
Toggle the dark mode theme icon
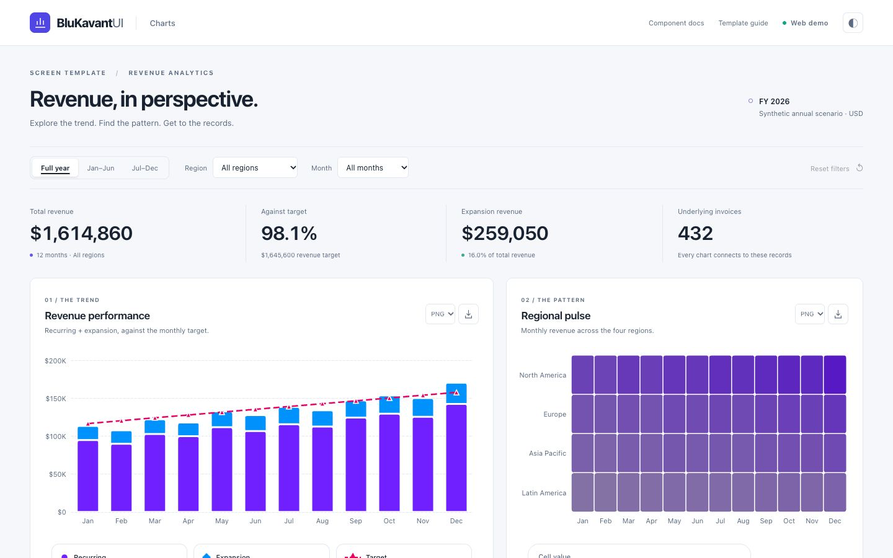coord(853,23)
